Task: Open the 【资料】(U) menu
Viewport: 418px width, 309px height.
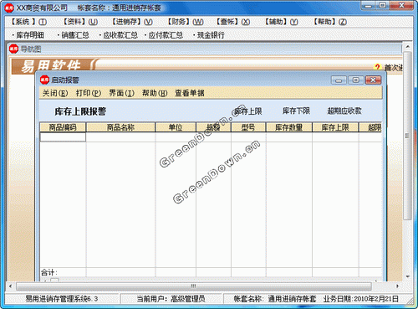Action: (x=79, y=22)
